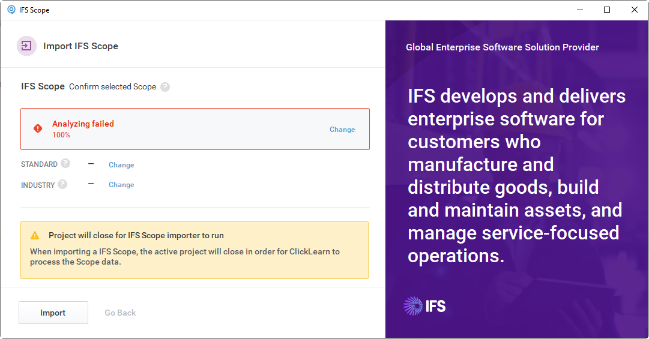
Task: Click the 'Analyzing failed' text
Action: 83,124
